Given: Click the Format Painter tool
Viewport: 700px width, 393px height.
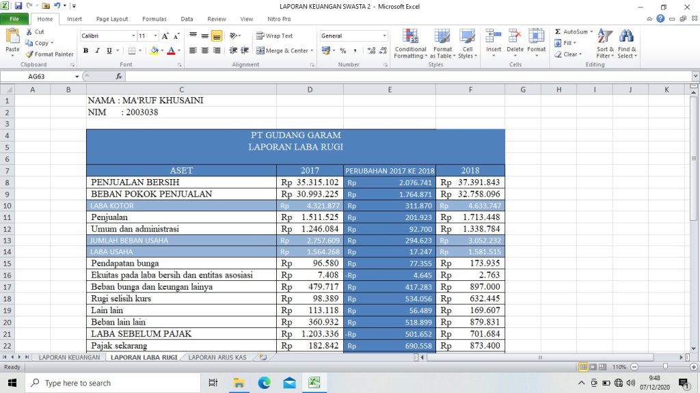Looking at the screenshot, I should pyautogui.click(x=49, y=54).
